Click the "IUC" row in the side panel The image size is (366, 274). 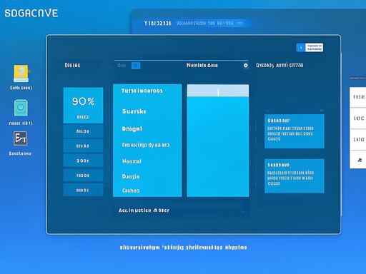point(358,118)
